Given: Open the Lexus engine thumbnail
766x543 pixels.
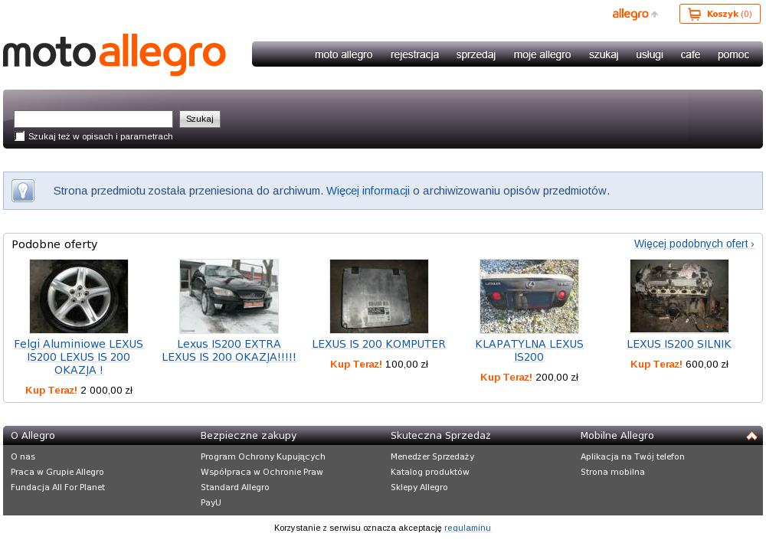Looking at the screenshot, I should pos(679,296).
